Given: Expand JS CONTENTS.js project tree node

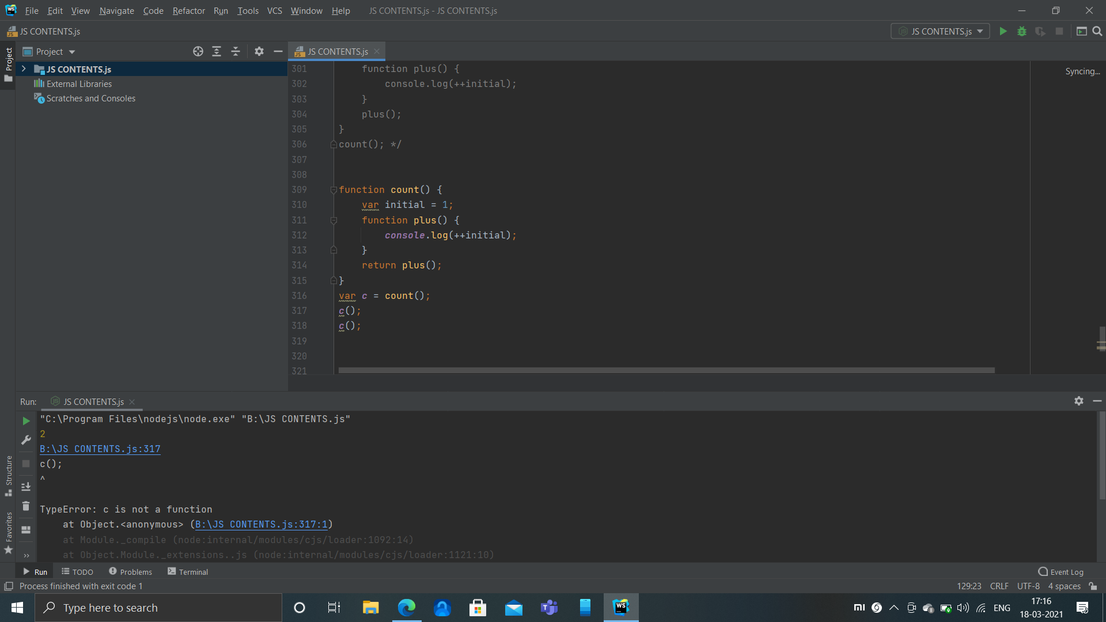Looking at the screenshot, I should 24,69.
